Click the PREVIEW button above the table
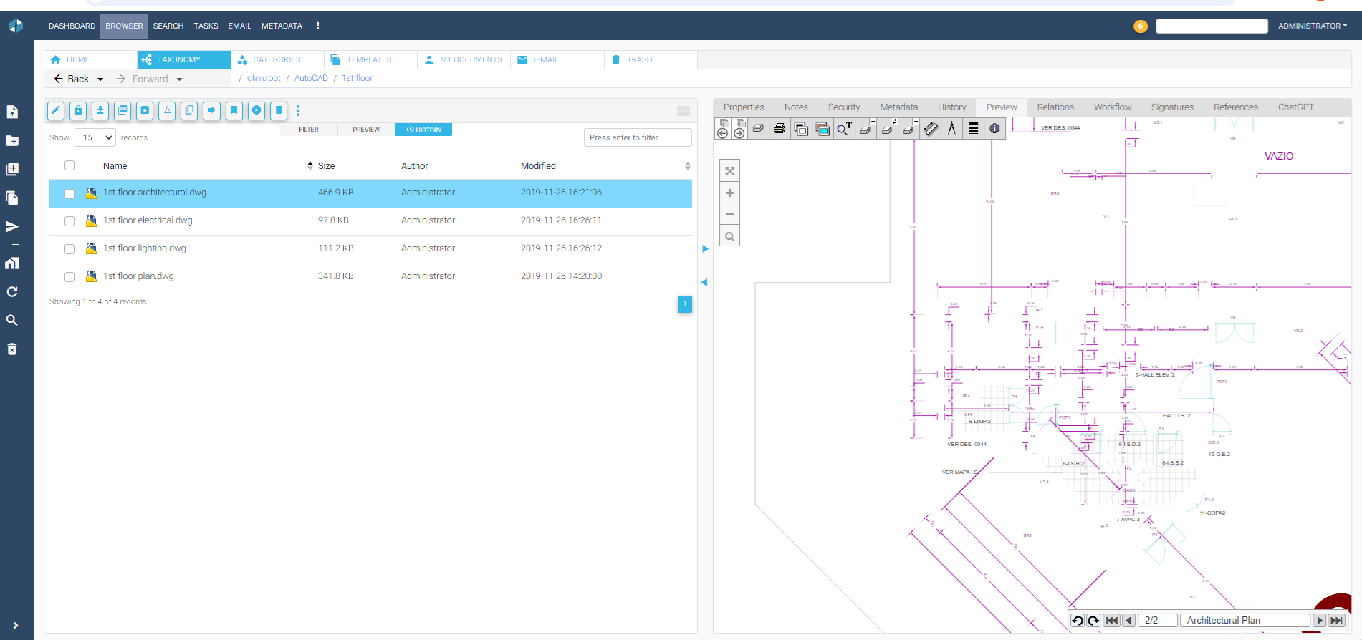 [366, 130]
